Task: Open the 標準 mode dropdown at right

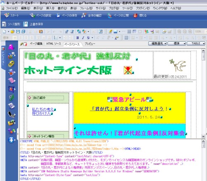Action: [x=177, y=43]
